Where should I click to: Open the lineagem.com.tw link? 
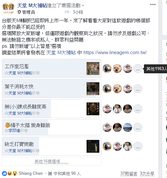pyautogui.click(x=115, y=53)
